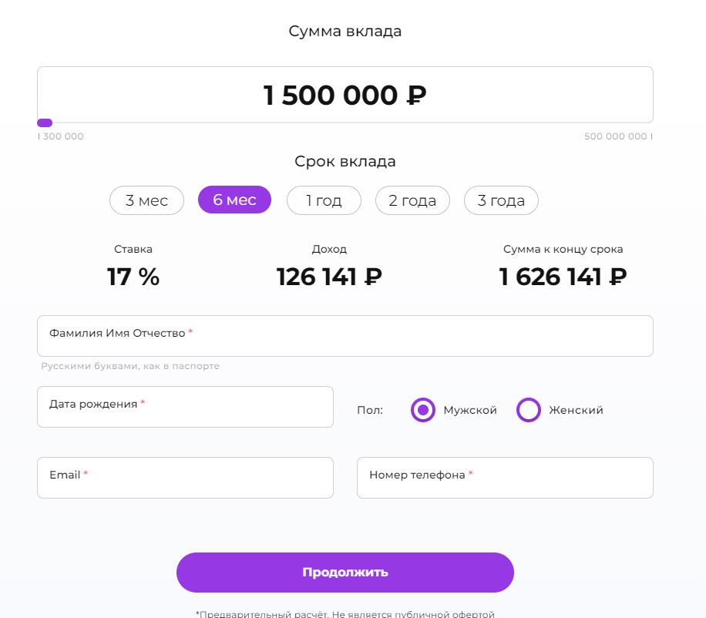Click the purple deposit amount slider handle

(45, 123)
